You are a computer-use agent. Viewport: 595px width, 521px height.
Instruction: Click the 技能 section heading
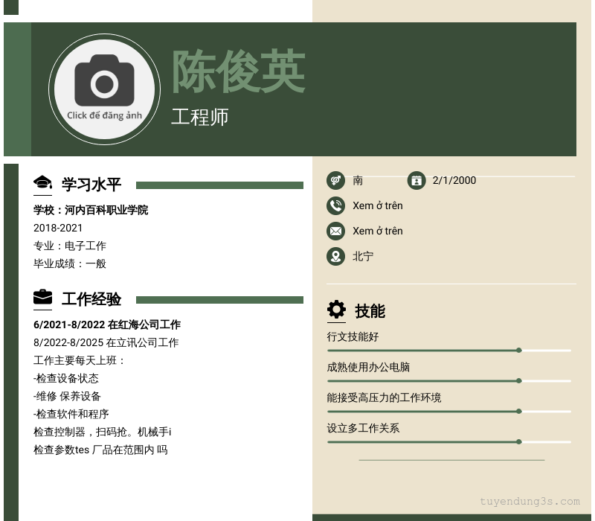click(x=370, y=311)
